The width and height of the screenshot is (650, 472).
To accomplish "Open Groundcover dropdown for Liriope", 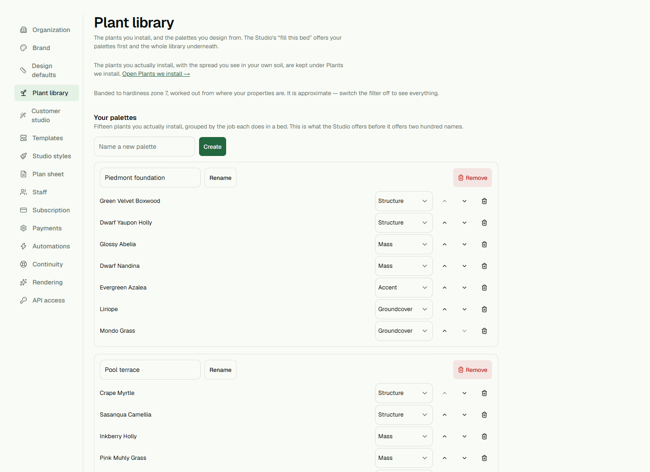I will (404, 309).
